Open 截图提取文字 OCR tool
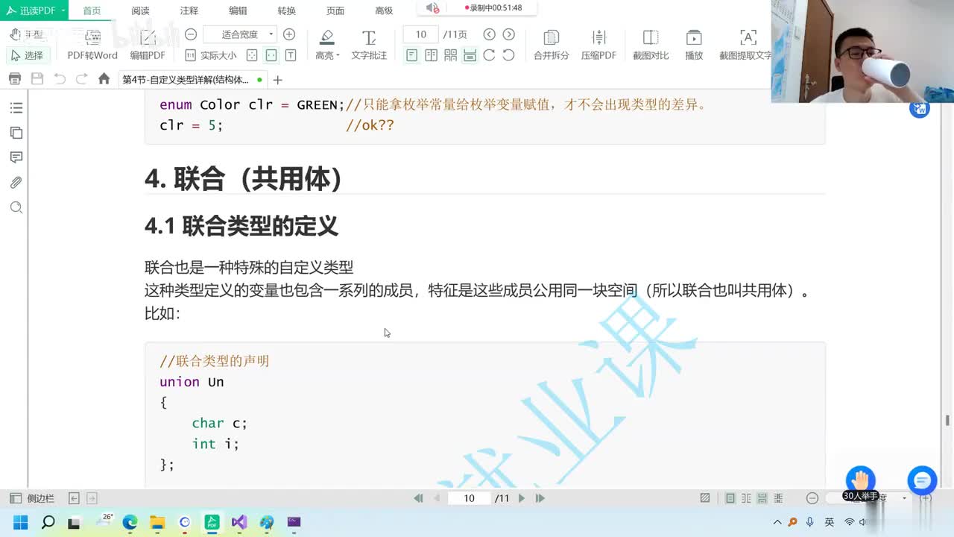This screenshot has width=954, height=537. pyautogui.click(x=746, y=45)
